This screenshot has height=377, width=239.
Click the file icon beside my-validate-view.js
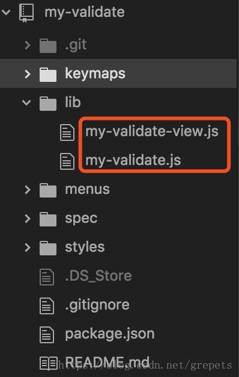click(67, 132)
